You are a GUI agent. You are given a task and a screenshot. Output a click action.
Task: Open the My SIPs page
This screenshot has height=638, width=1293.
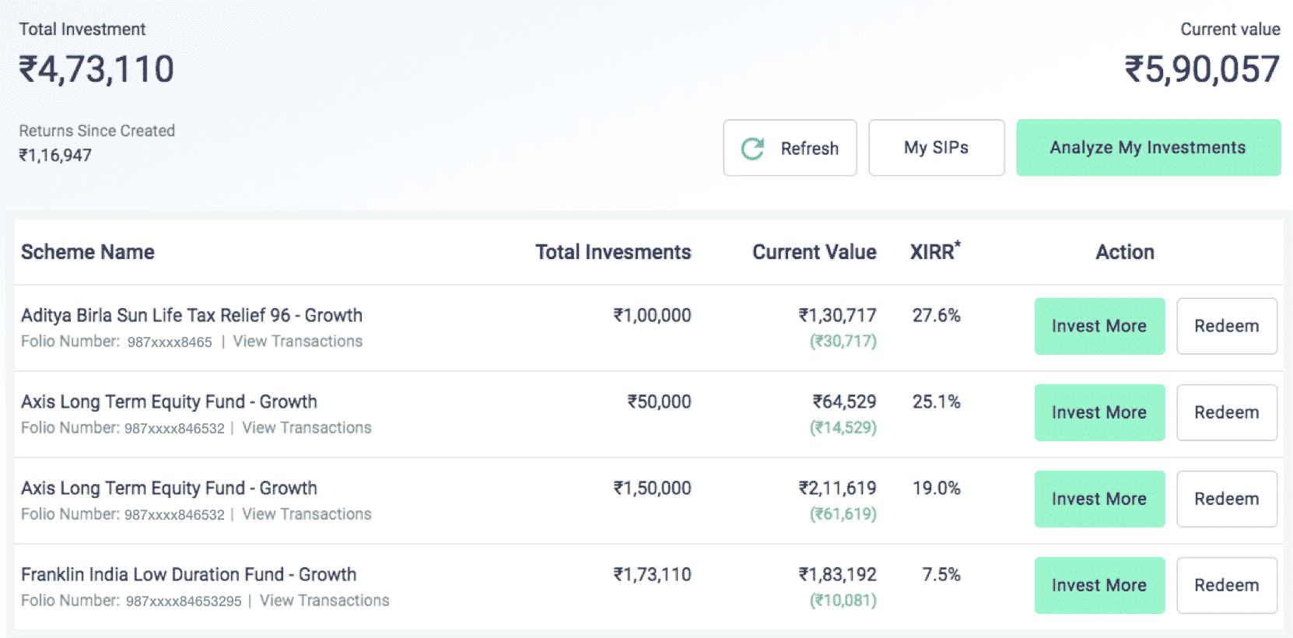coord(936,148)
